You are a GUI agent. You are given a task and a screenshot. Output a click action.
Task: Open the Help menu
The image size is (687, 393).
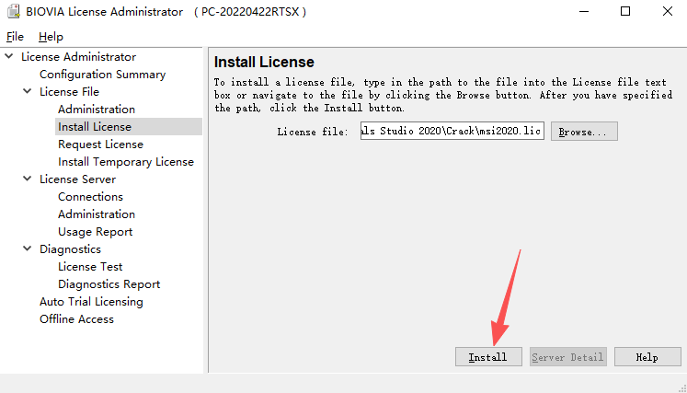click(51, 37)
